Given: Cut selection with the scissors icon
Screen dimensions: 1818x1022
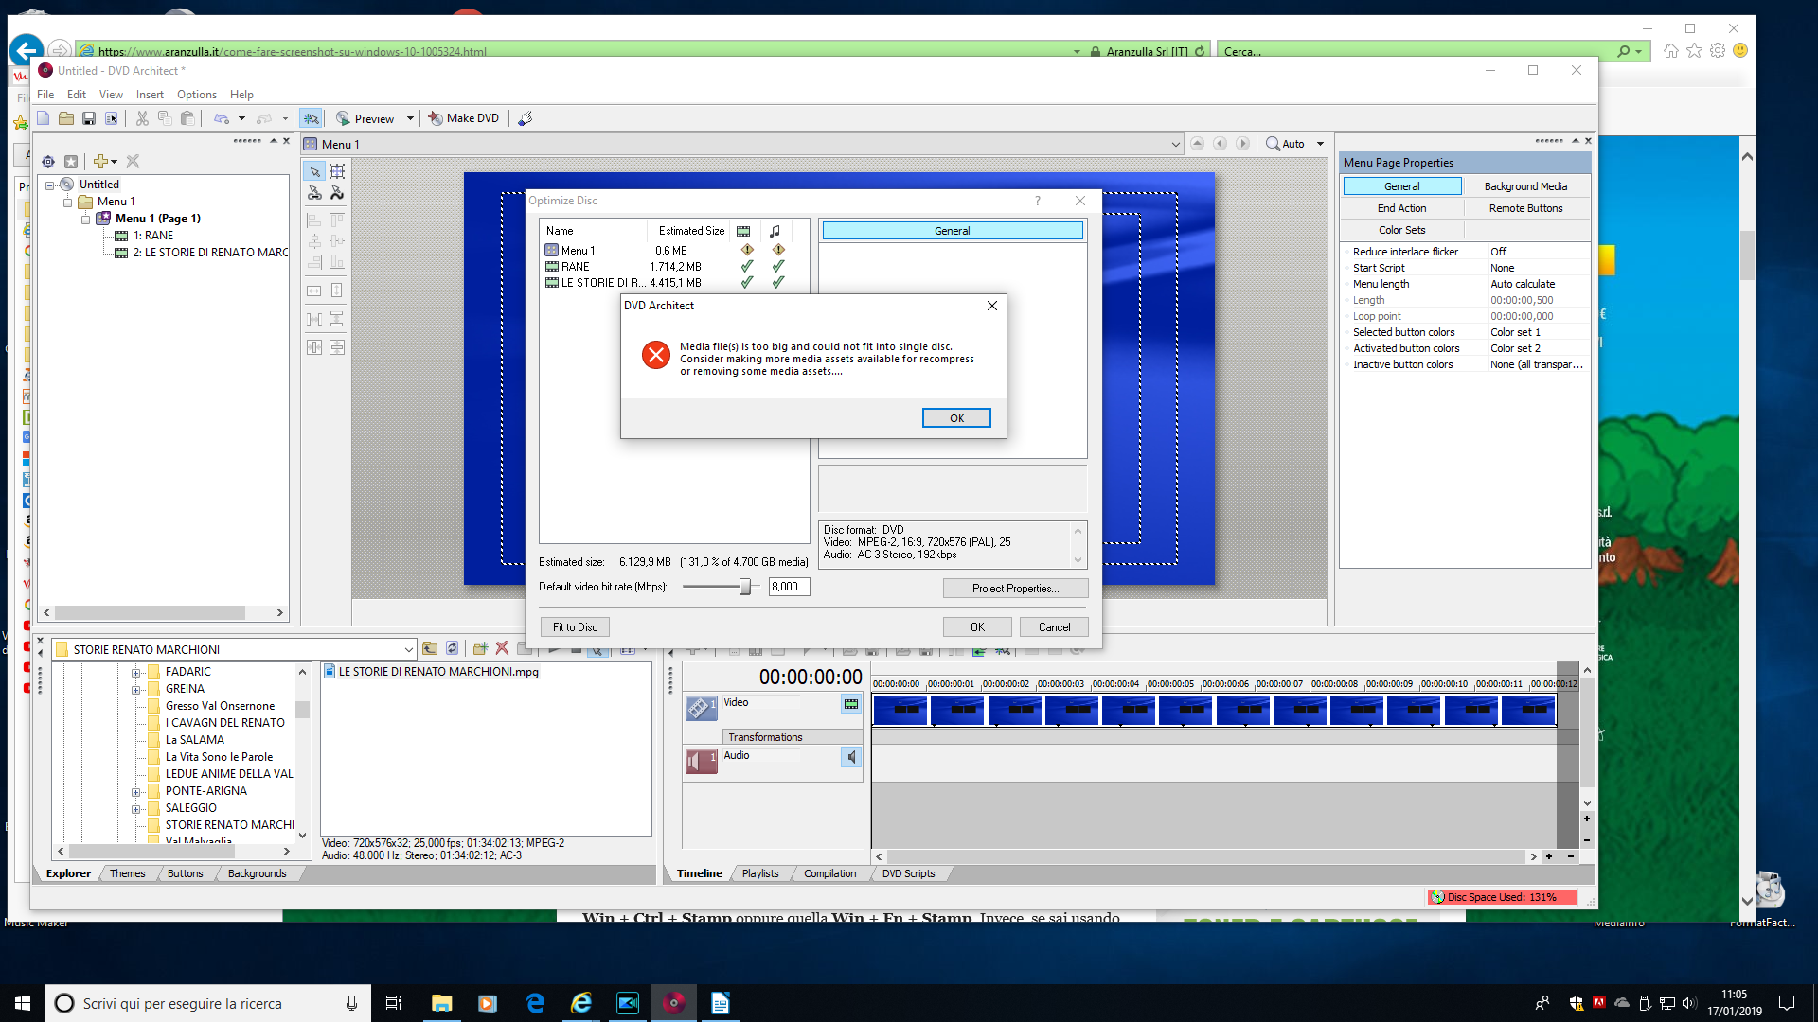Looking at the screenshot, I should [x=142, y=118].
